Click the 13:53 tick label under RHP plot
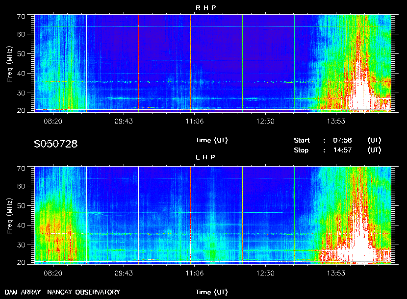The width and height of the screenshot is (407, 299). coord(336,121)
